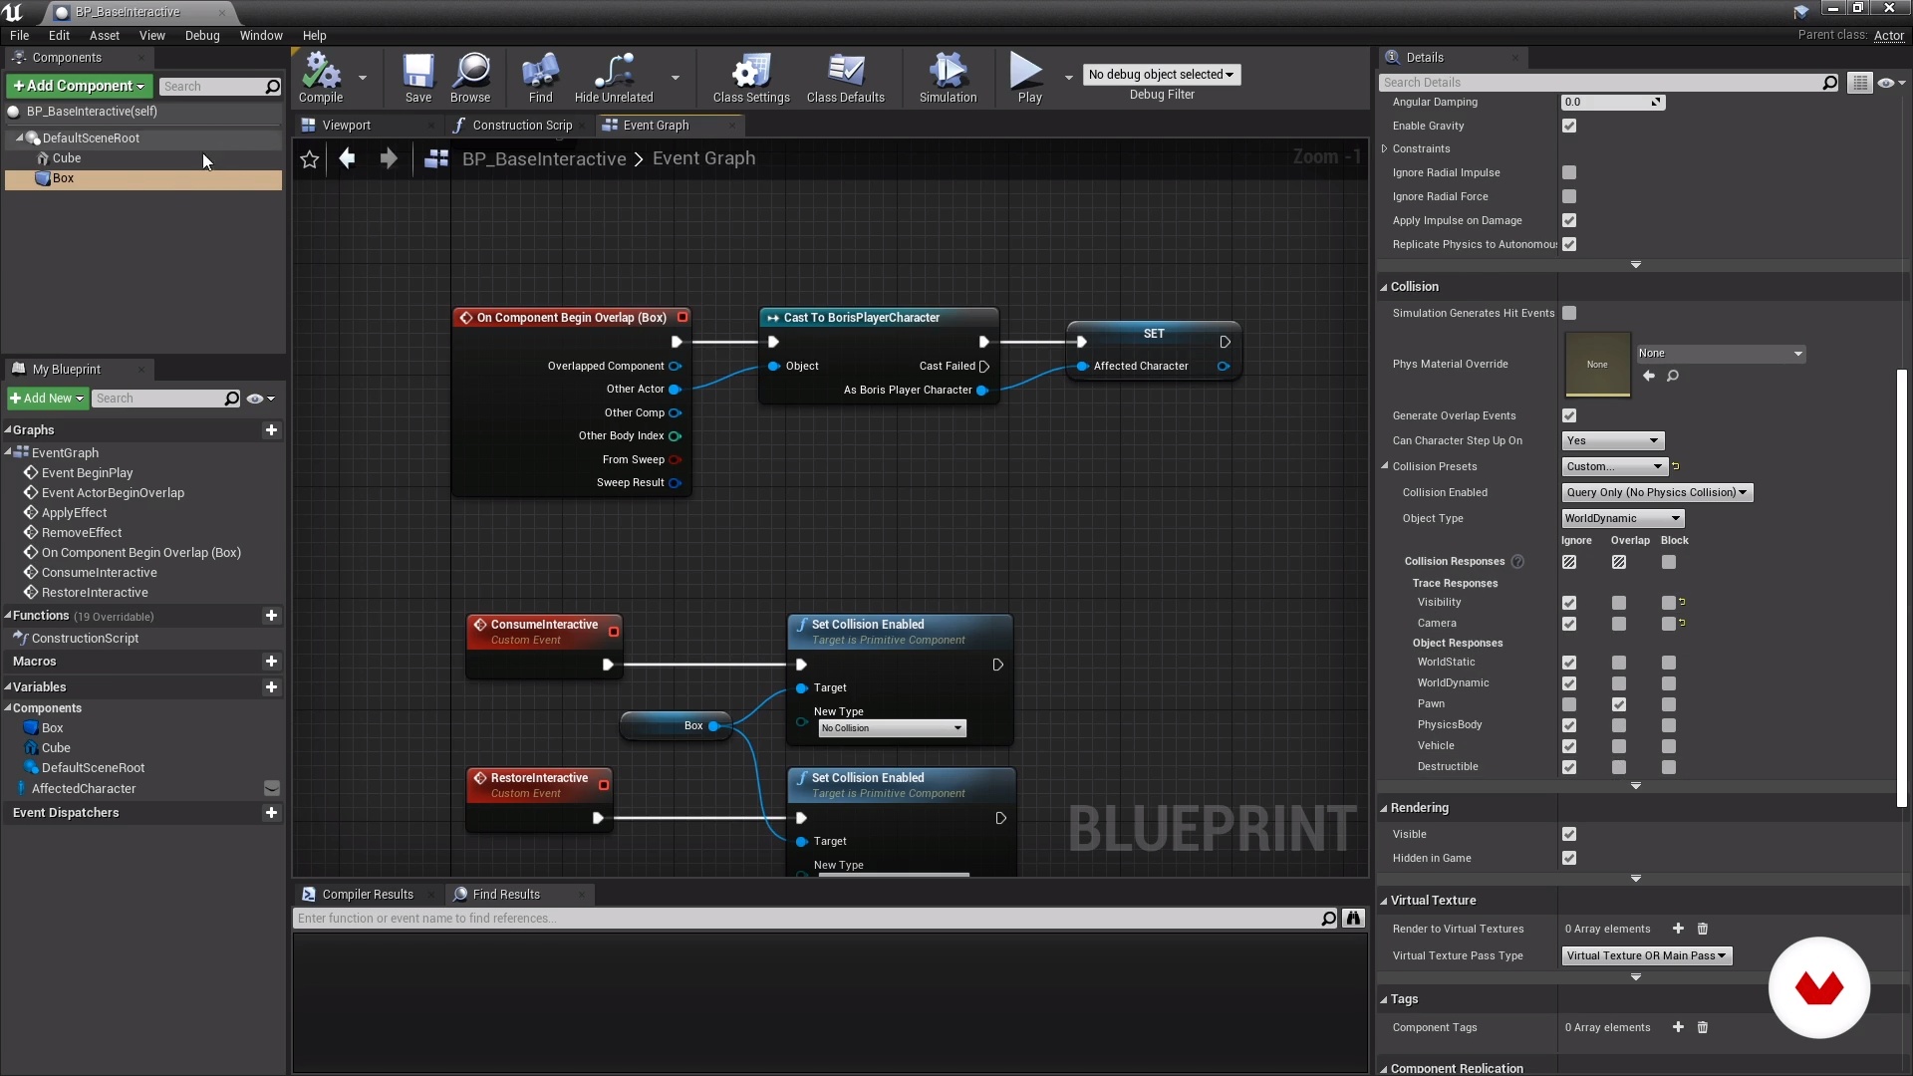Set Pawn response to Overlap checkbox
Screen dimensions: 1913x1076
point(1619,704)
